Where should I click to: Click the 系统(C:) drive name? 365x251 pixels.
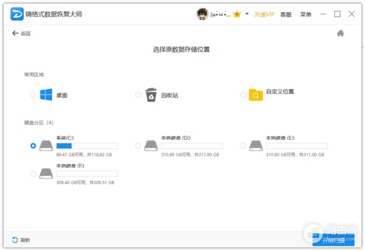pos(65,138)
